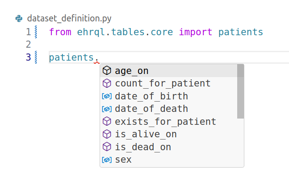Click the cube icon beside is_dead_on

107,147
